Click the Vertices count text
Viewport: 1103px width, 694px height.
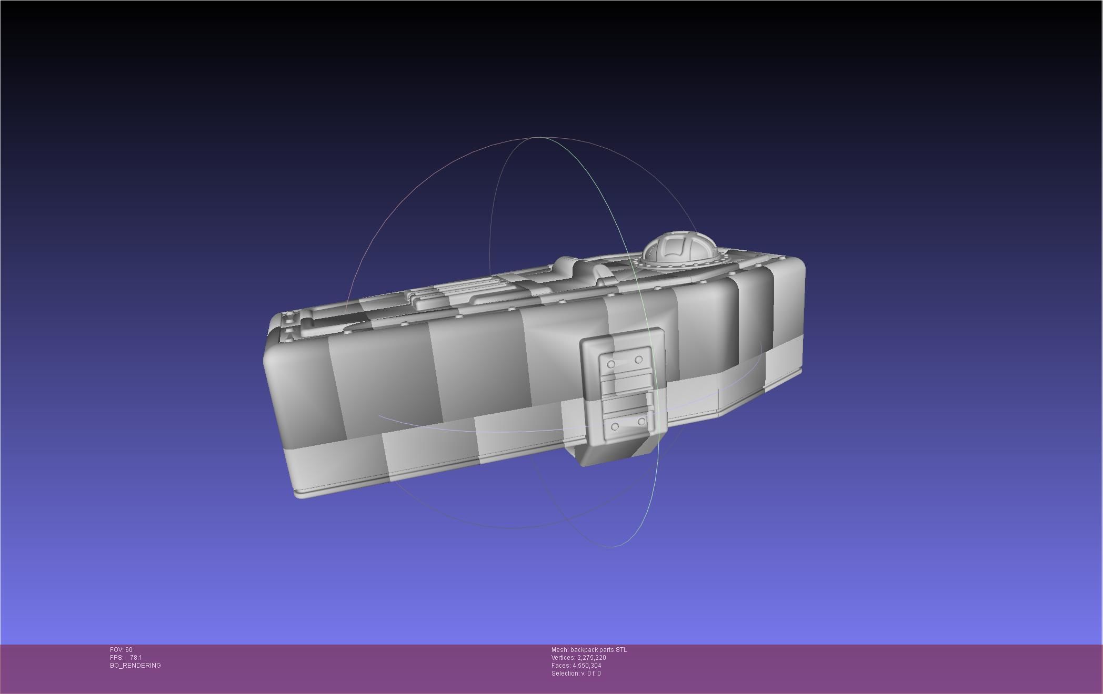coord(578,658)
